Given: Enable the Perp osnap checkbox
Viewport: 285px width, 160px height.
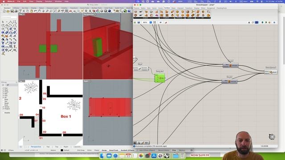Looking at the screenshot, I should (x=3, y=100).
